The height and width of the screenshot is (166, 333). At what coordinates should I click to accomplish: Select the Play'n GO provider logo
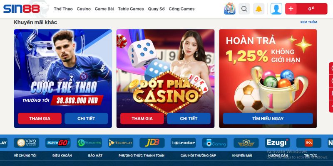click(x=58, y=143)
